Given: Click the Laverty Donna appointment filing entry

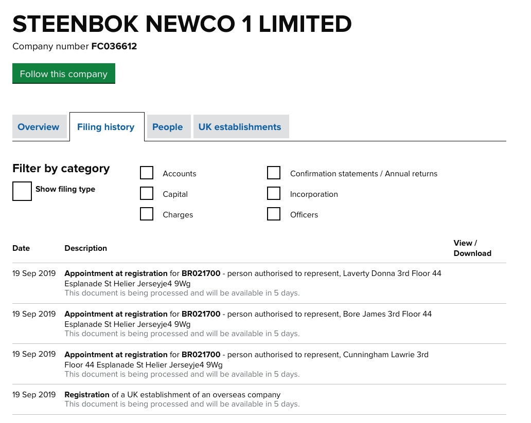Looking at the screenshot, I should tap(252, 278).
